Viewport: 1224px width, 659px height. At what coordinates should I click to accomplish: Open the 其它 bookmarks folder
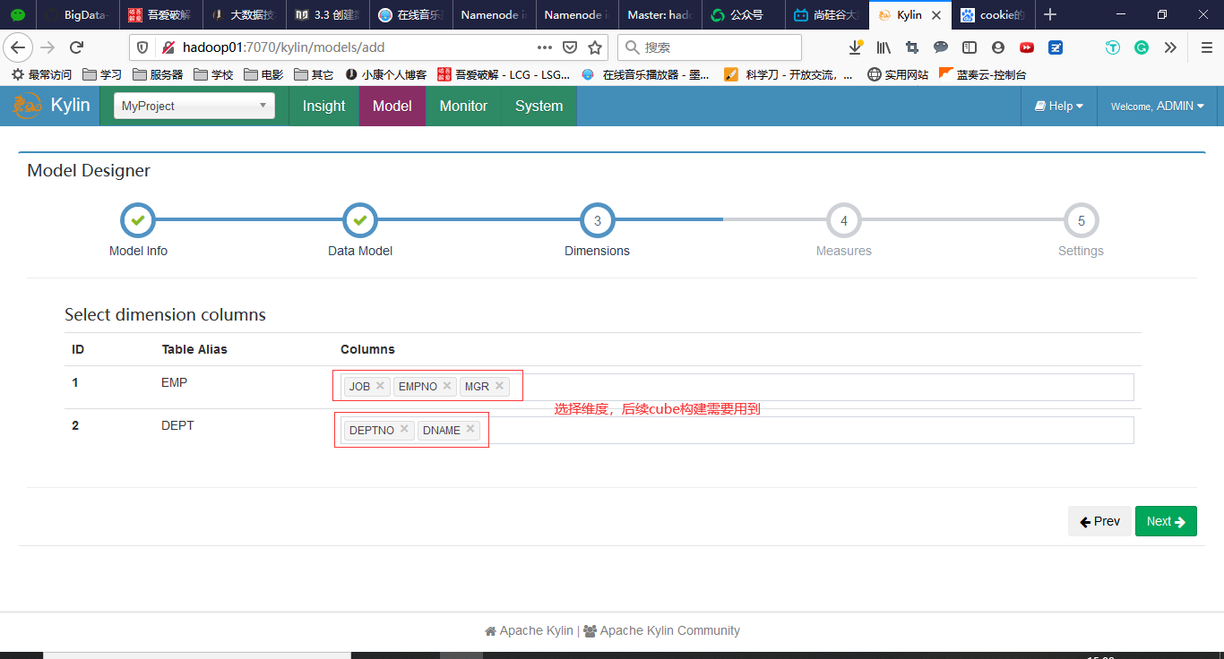[x=314, y=74]
